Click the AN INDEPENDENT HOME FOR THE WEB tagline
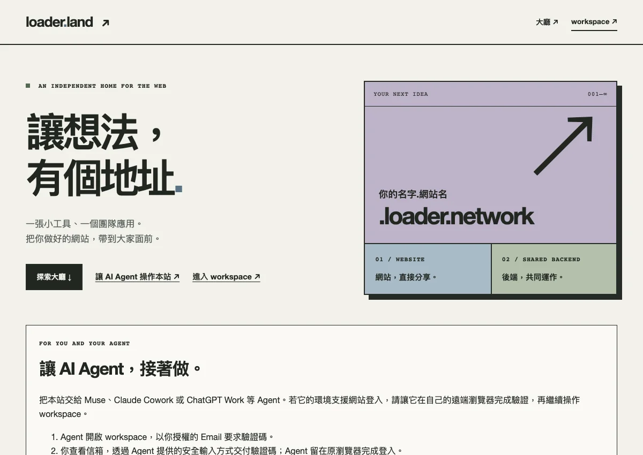The height and width of the screenshot is (455, 643). coord(102,86)
